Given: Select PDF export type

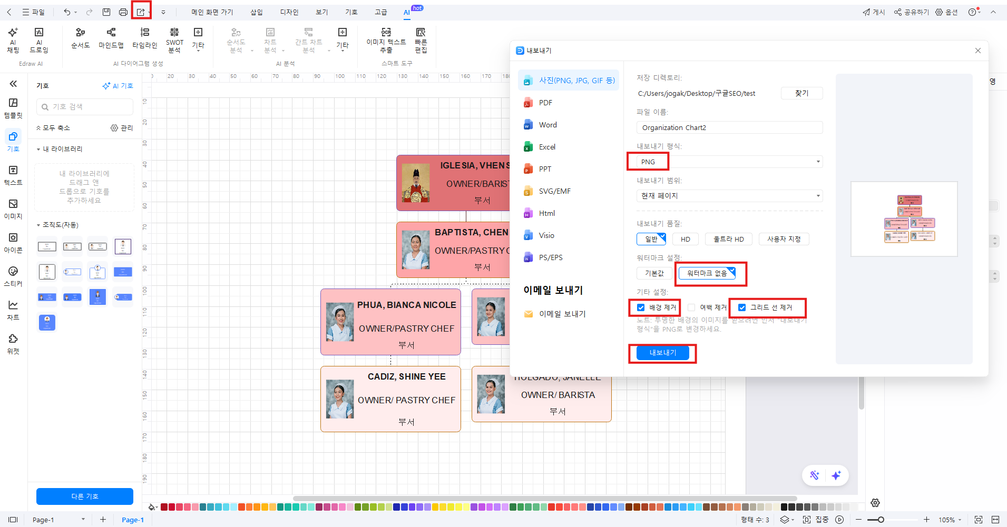Looking at the screenshot, I should (x=569, y=103).
